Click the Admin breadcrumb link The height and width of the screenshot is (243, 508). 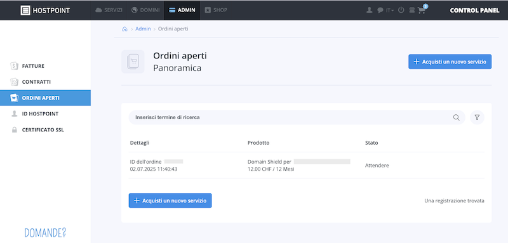click(143, 29)
